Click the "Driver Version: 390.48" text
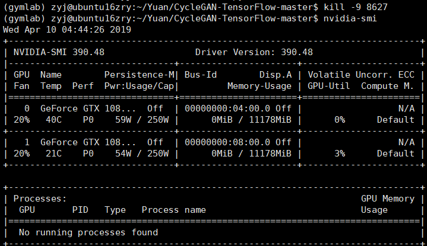 point(254,52)
